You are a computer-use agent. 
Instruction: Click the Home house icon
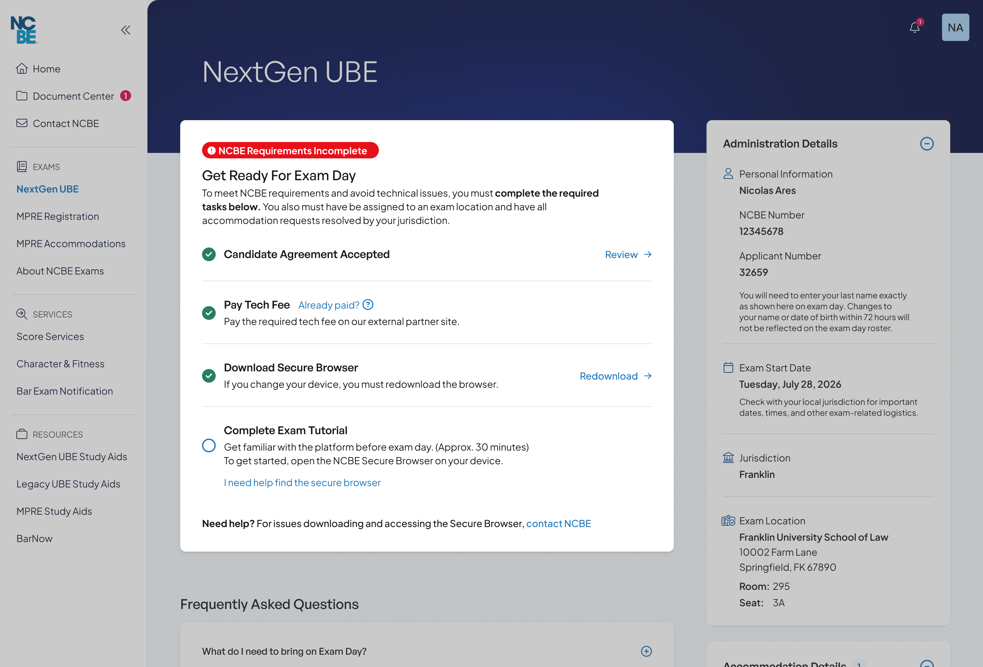[x=22, y=69]
